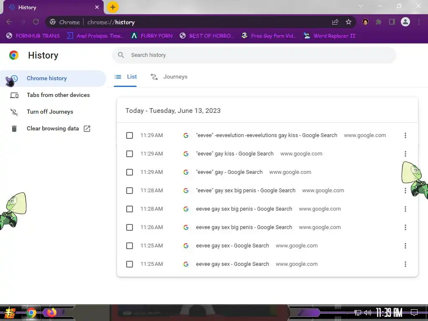Click inside the Search history field
Image resolution: width=428 pixels, height=321 pixels.
254,55
